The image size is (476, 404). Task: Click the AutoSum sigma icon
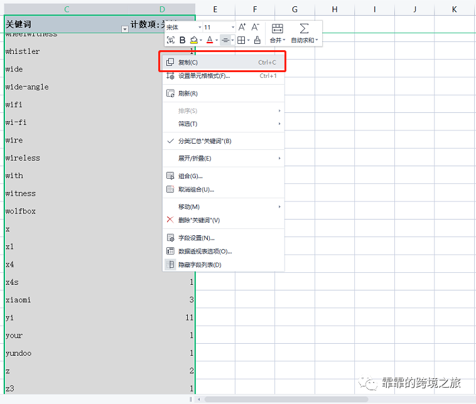304,28
